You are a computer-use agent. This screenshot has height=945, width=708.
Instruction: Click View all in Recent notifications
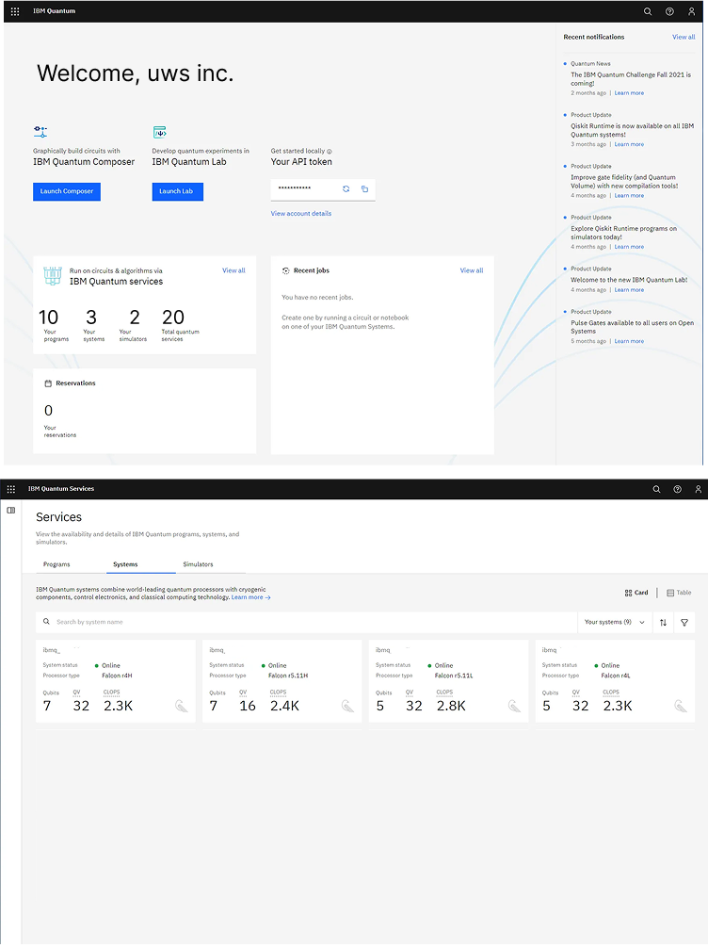(684, 37)
